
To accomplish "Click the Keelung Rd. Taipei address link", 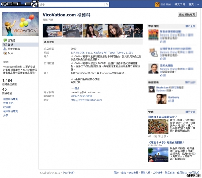I will [x=102, y=53].
